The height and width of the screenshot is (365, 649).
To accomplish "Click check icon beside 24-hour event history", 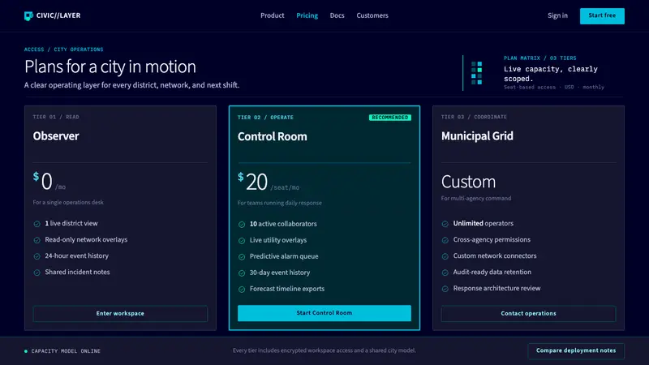I will click(x=37, y=256).
